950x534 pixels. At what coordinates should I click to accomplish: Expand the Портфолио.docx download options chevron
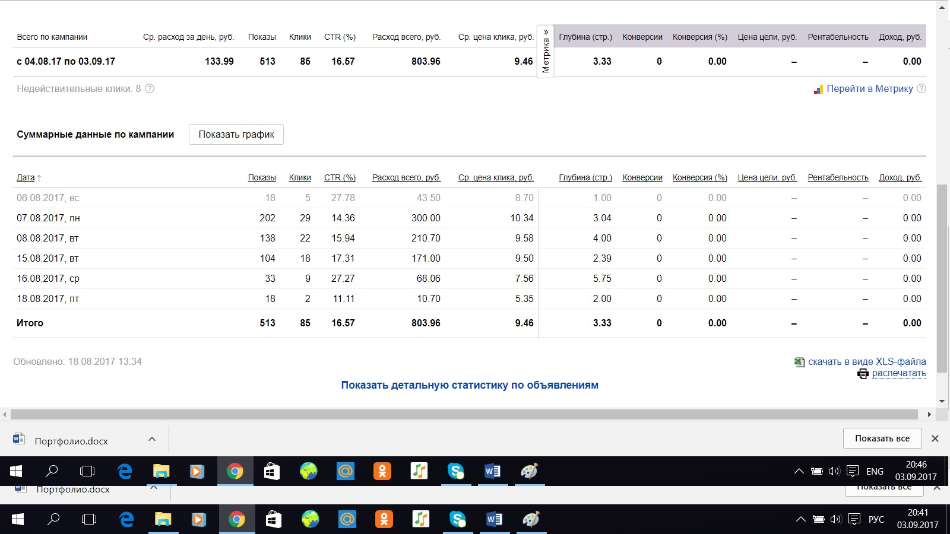tap(152, 439)
